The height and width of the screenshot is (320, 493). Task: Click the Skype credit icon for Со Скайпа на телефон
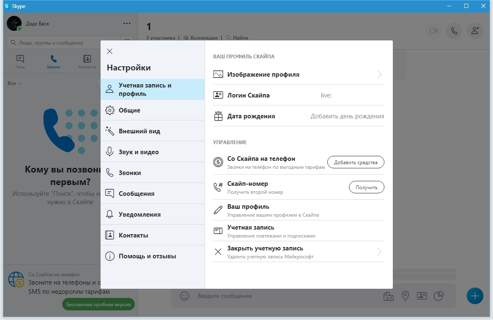218,162
